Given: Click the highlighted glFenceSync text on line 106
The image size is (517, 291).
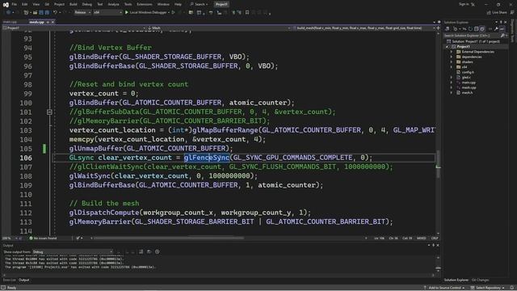Looking at the screenshot, I should click(x=207, y=158).
